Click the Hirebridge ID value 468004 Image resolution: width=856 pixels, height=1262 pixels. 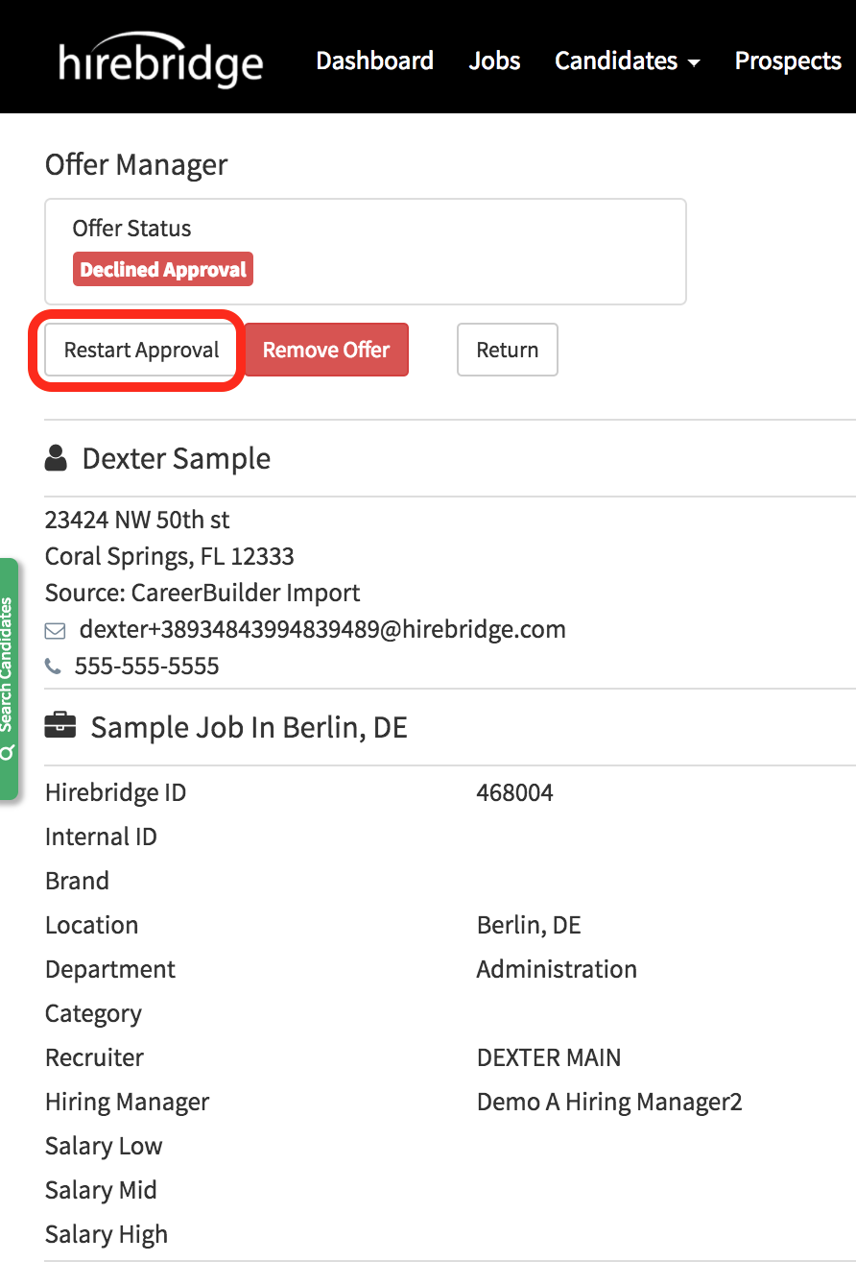coord(514,792)
